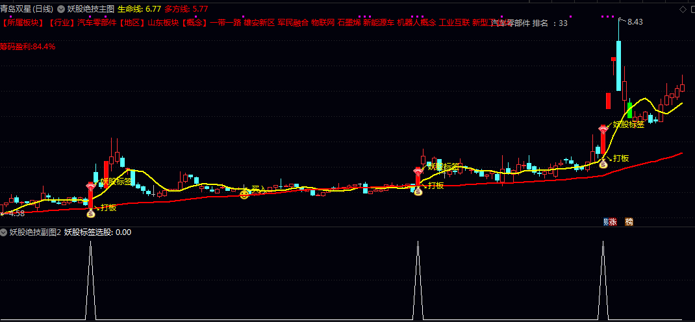Click the 物联网 concept label
The height and width of the screenshot is (322, 695).
(x=323, y=23)
